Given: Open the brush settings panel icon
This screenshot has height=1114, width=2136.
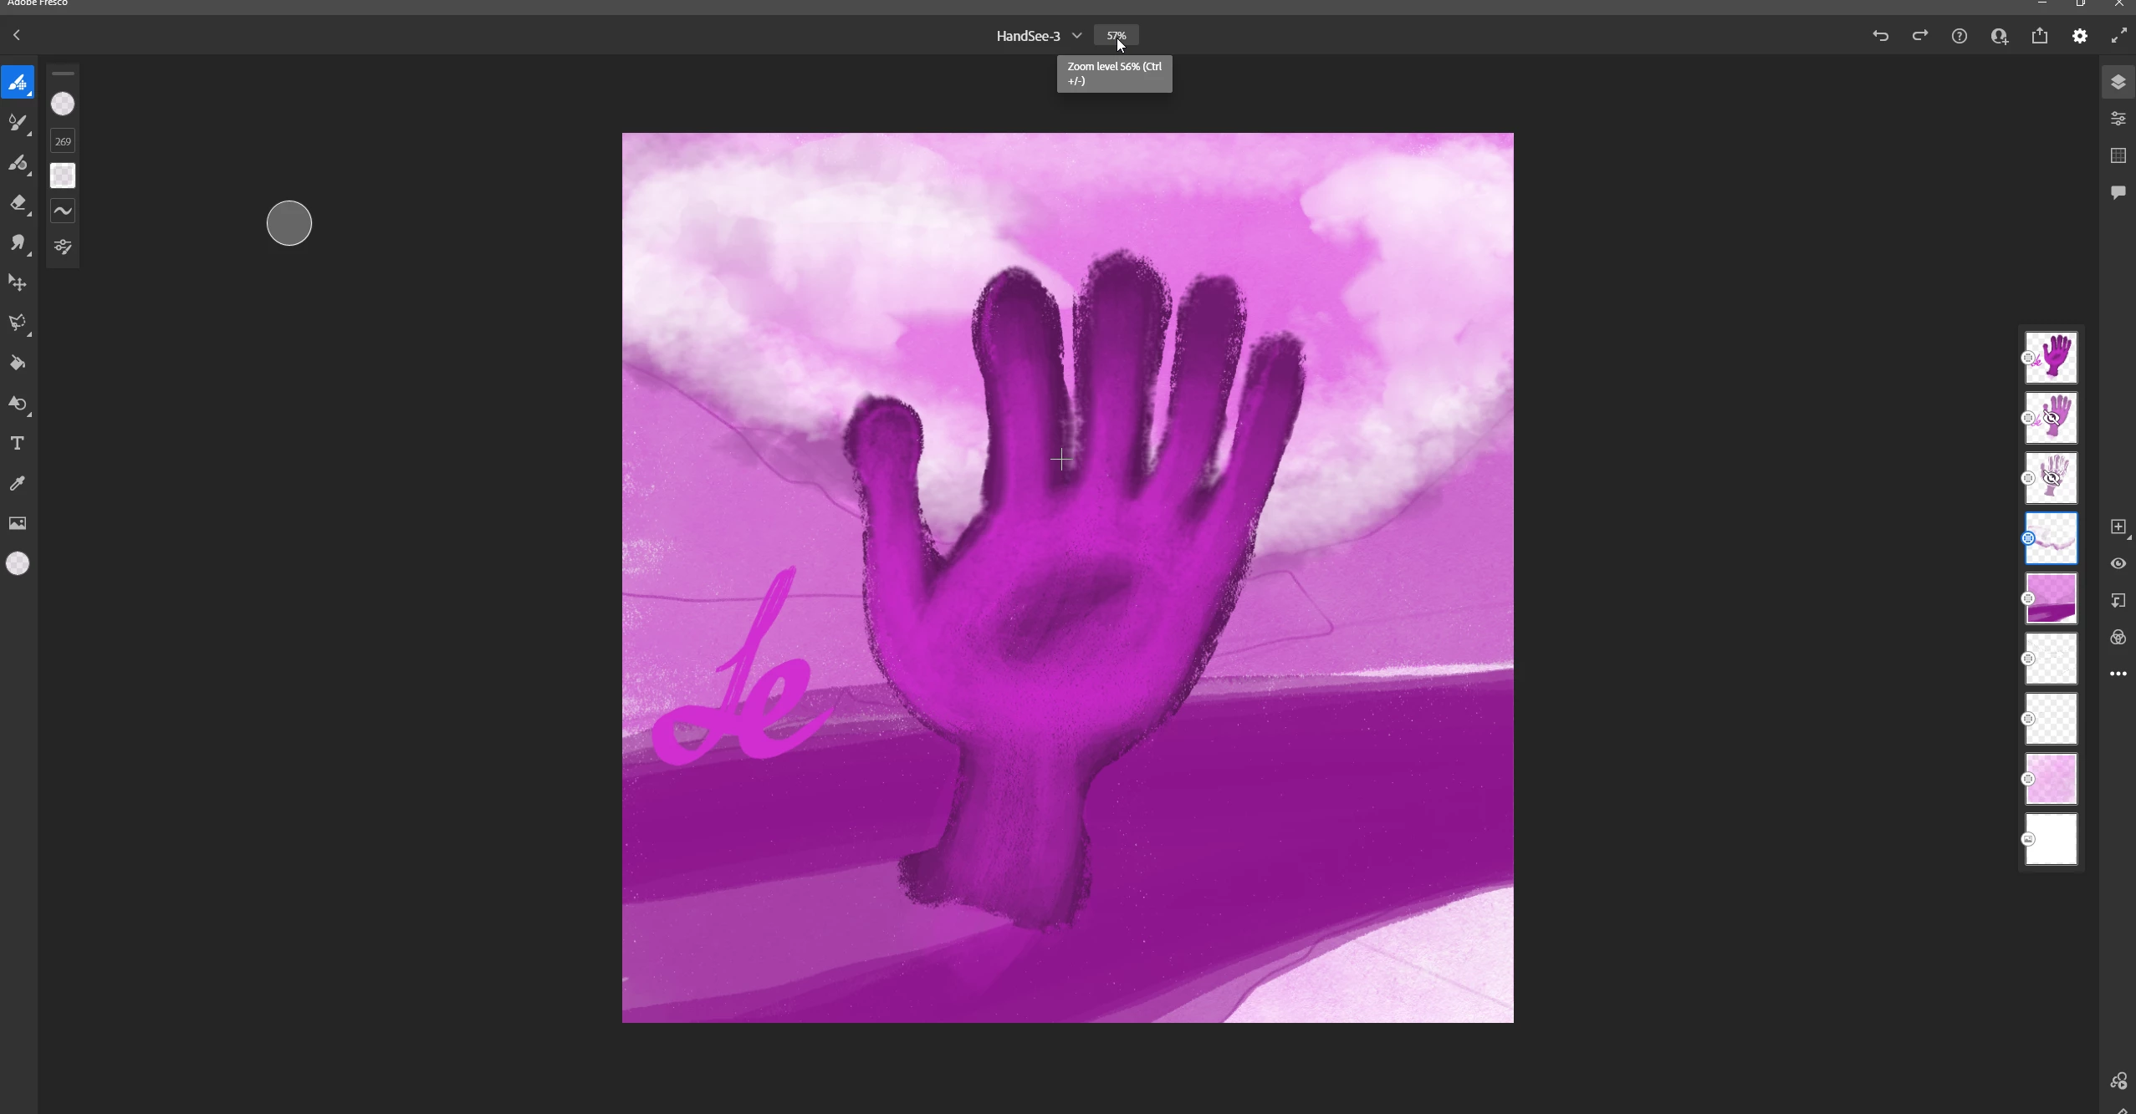Looking at the screenshot, I should tap(63, 247).
